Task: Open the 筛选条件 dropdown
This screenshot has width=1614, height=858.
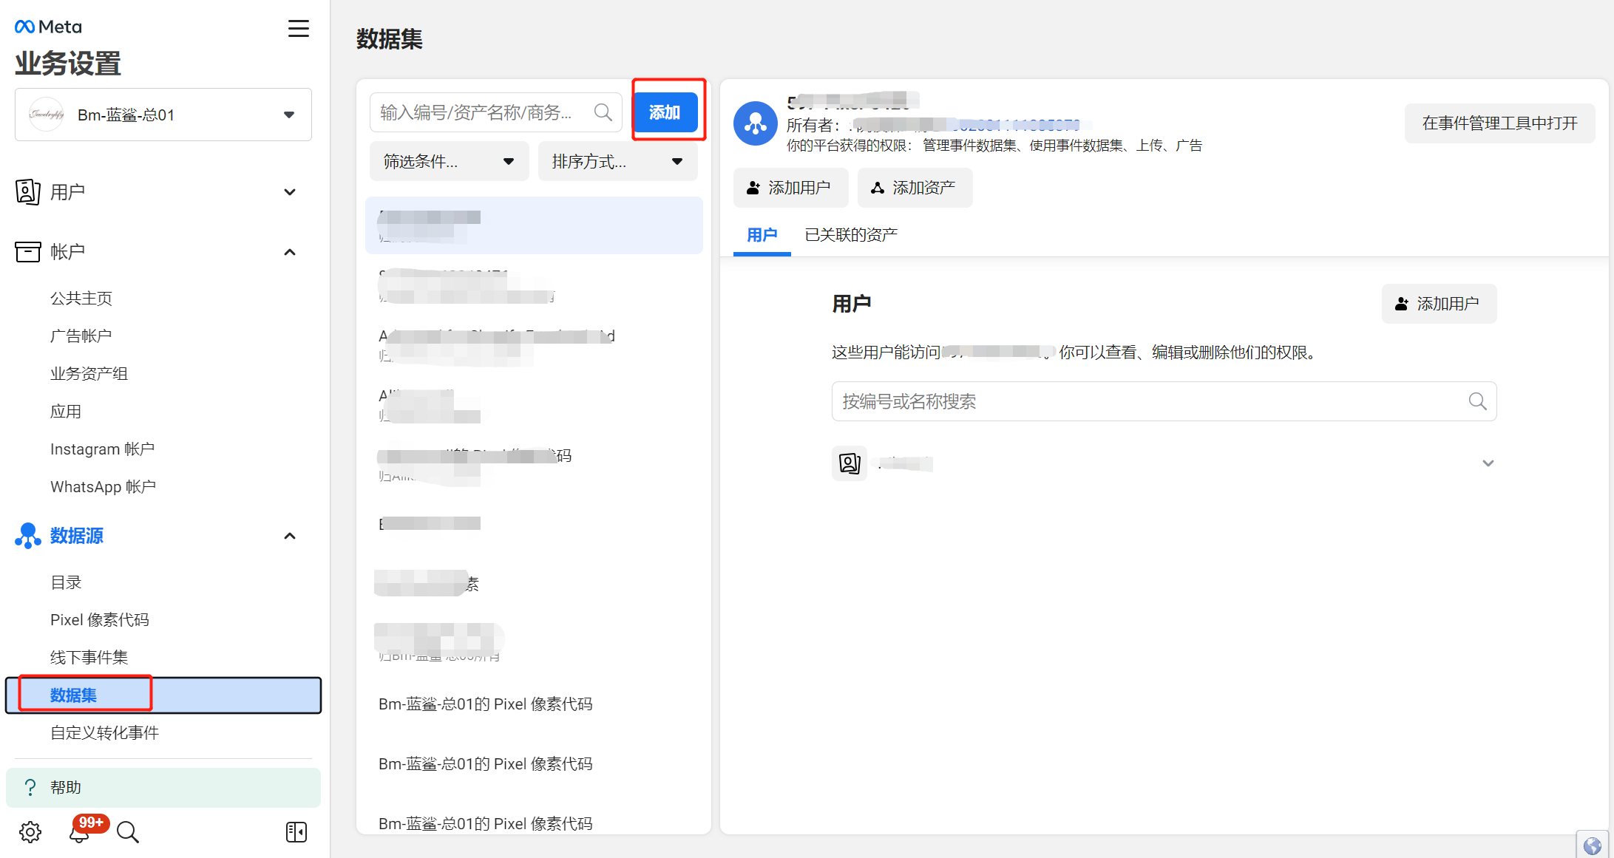Action: 449,161
